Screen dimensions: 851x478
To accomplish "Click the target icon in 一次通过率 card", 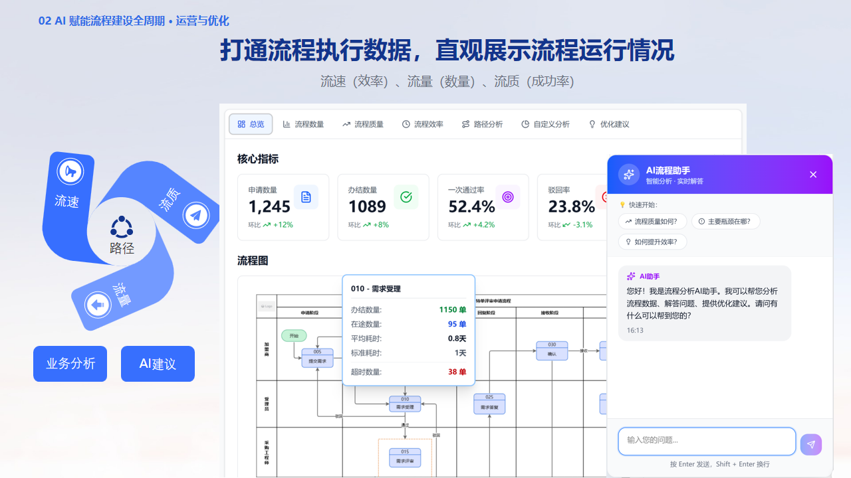I will pyautogui.click(x=508, y=197).
